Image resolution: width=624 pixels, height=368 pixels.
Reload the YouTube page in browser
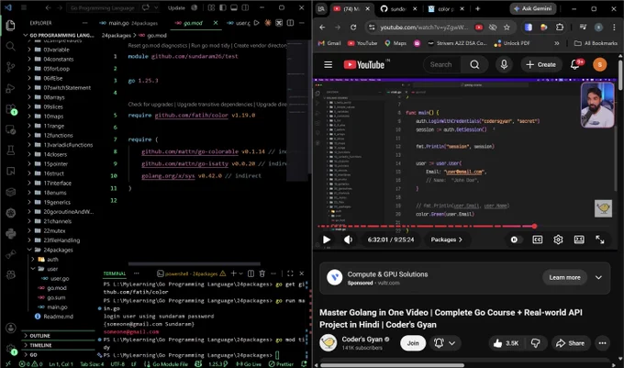point(353,27)
